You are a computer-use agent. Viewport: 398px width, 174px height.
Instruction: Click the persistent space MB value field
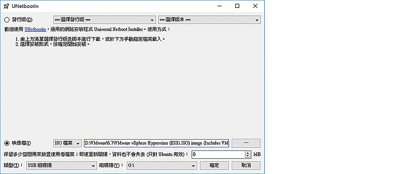pyautogui.click(x=217, y=154)
